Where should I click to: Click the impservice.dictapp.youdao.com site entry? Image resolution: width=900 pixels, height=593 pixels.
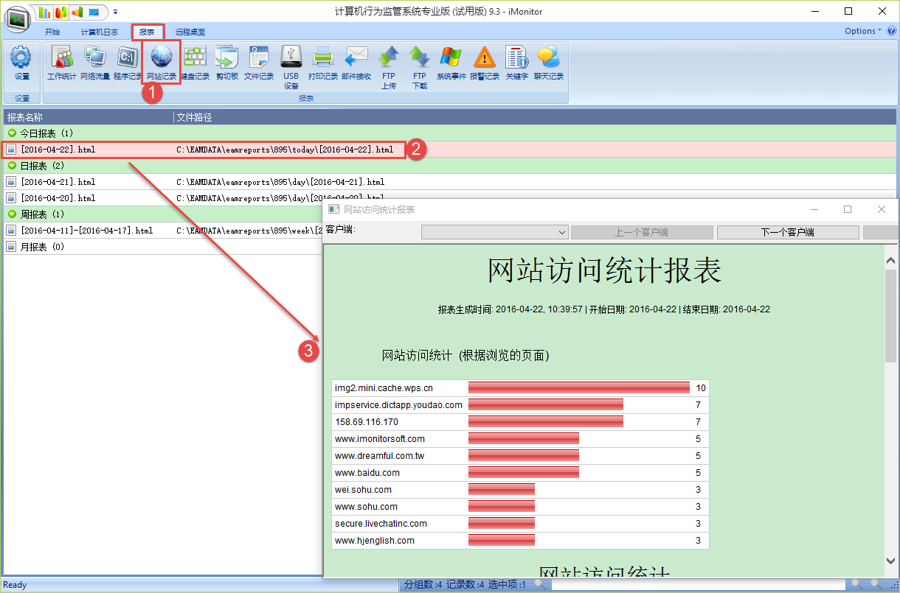click(398, 405)
